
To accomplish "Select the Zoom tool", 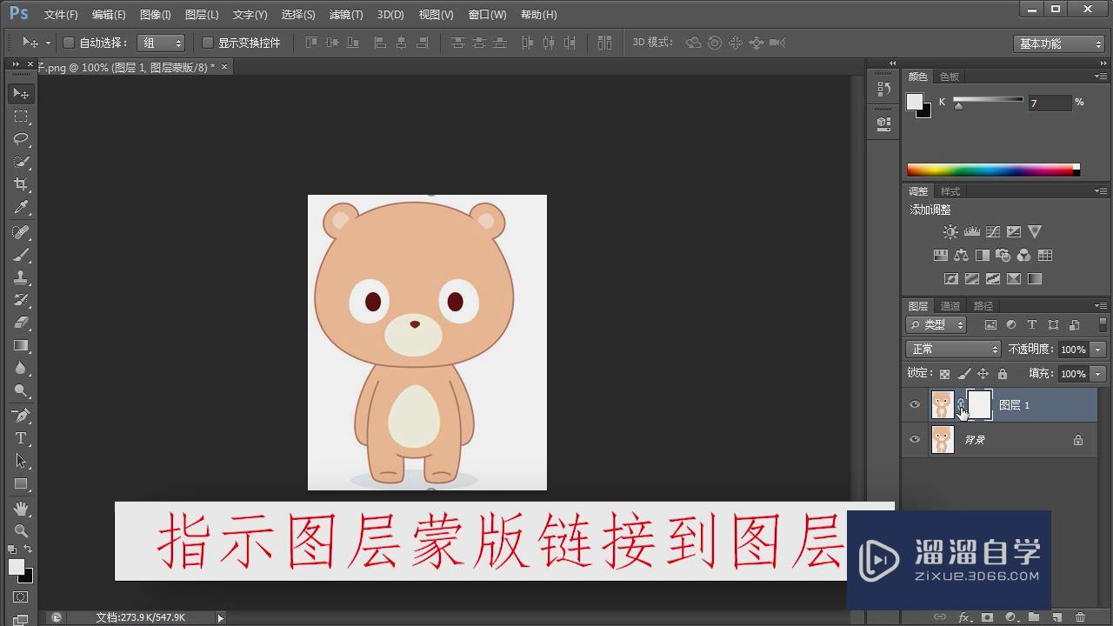I will pos(21,530).
